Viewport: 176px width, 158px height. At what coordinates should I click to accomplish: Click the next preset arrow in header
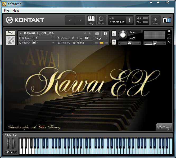(80, 20)
